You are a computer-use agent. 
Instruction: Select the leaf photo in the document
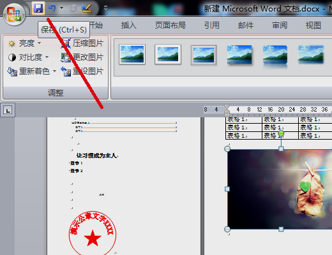[280, 189]
